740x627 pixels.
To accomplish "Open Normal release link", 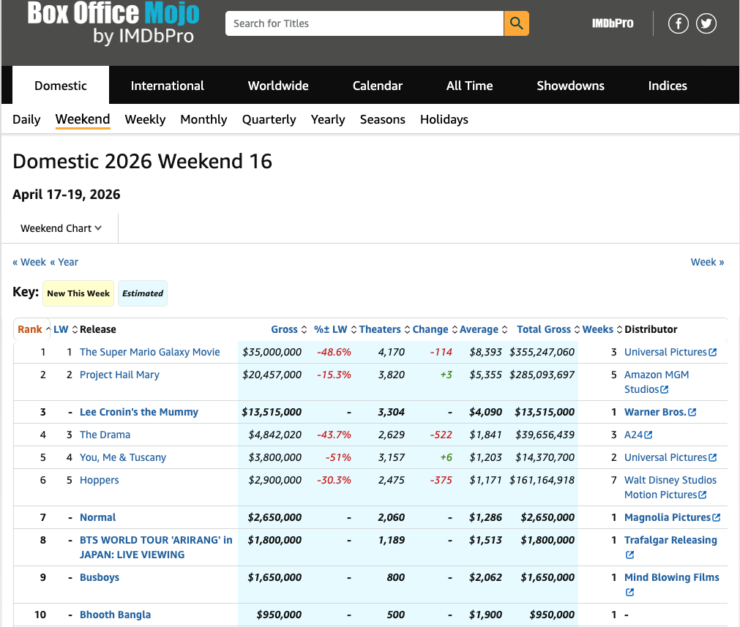I will click(97, 517).
